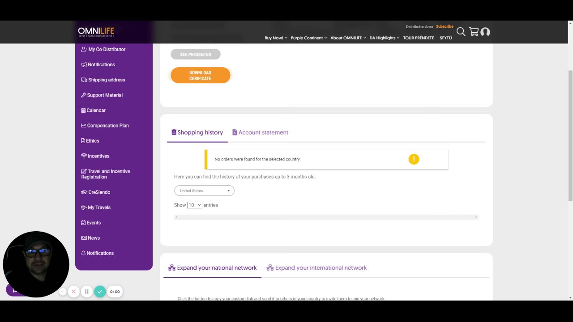Click the network icon on international network tab
This screenshot has height=322, width=573.
click(x=270, y=267)
